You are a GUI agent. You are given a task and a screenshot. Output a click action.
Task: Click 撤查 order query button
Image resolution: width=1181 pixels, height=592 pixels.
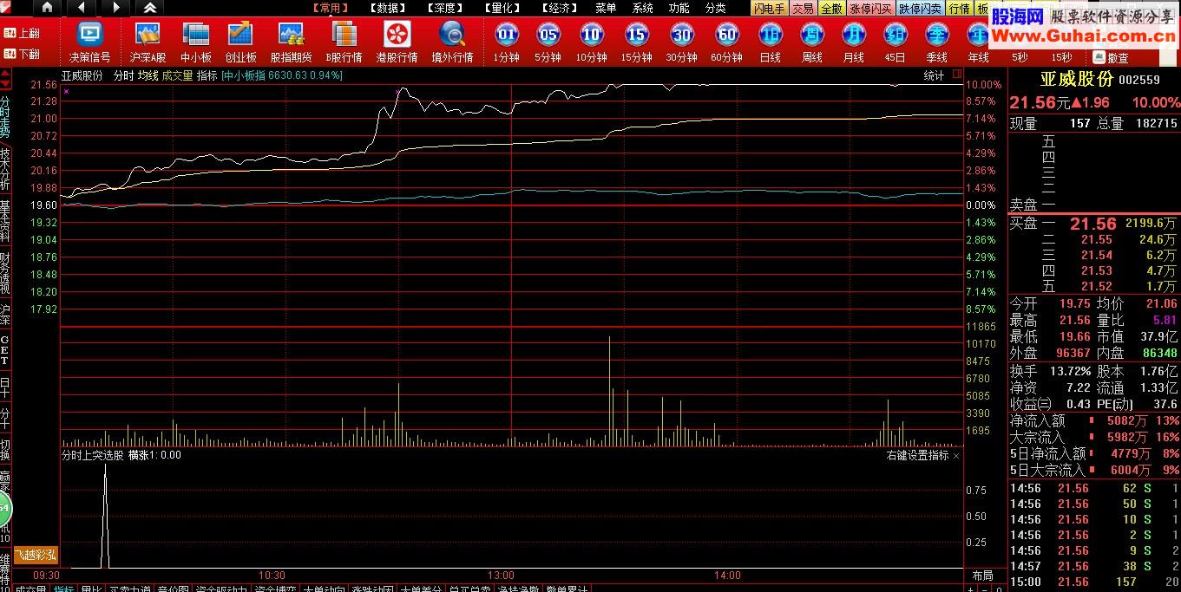pyautogui.click(x=1112, y=58)
